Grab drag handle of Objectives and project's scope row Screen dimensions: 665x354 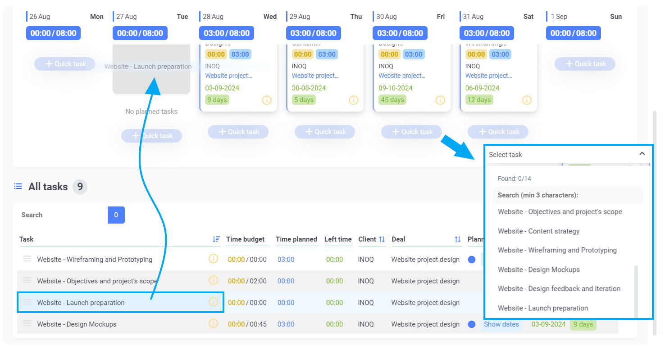click(27, 281)
